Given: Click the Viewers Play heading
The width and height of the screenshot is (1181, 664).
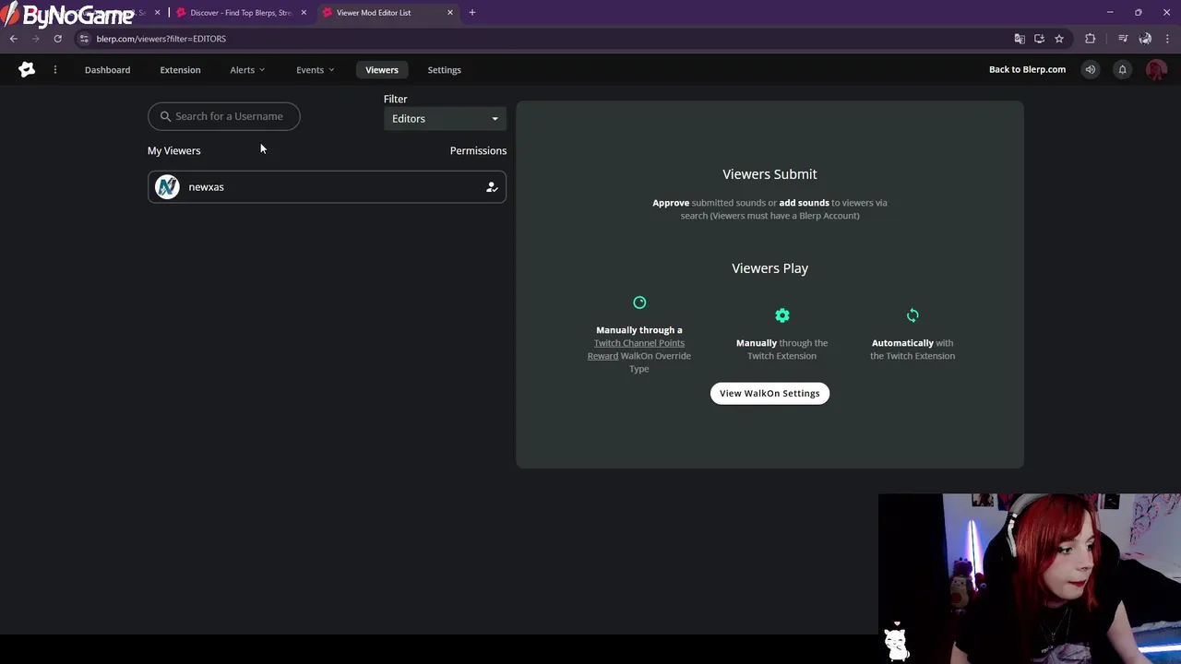Looking at the screenshot, I should 769,268.
